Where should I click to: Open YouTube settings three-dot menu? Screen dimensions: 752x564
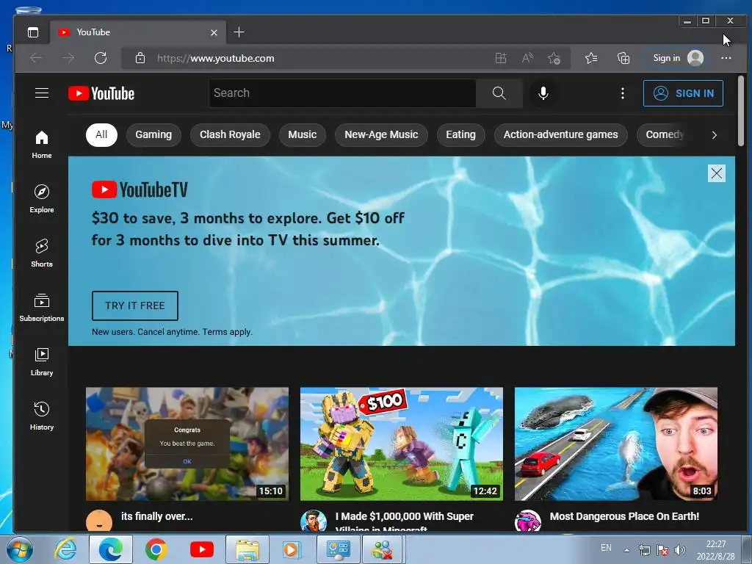coord(623,93)
